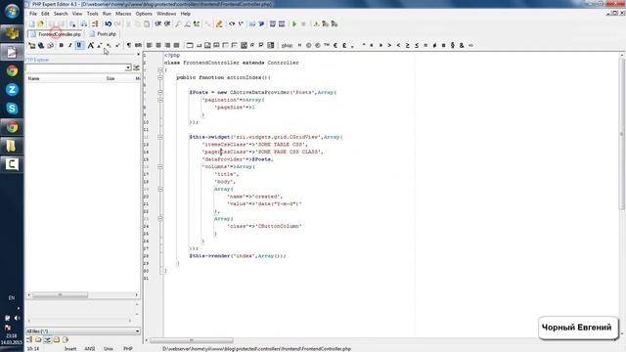Insert copyright symbol from toolbar
Viewport: 626px width, 352px height.
click(x=309, y=46)
